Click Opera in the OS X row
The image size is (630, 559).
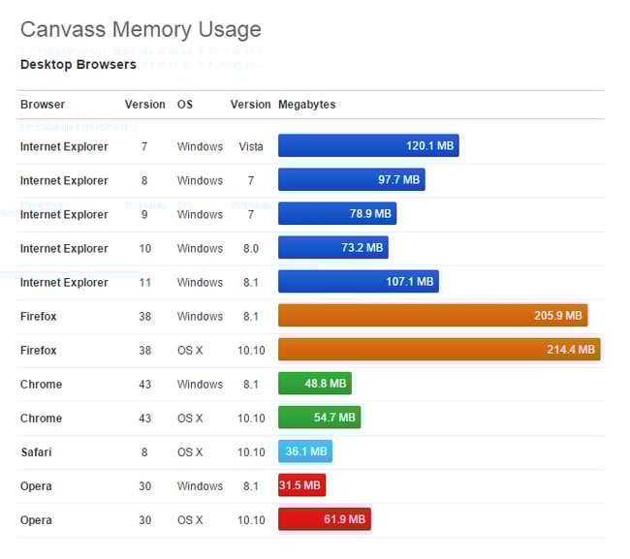coord(36,520)
